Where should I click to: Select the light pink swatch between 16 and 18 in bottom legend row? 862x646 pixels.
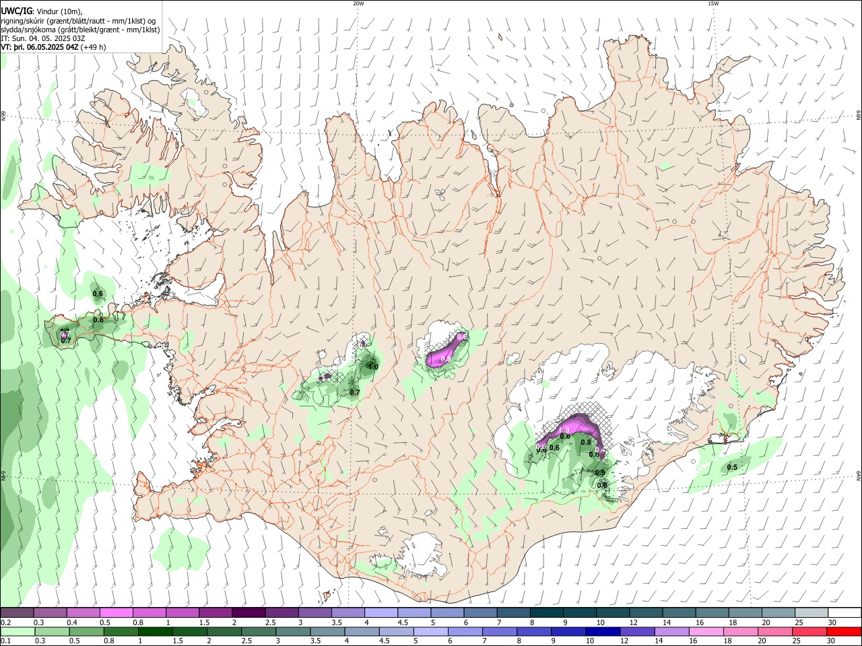[x=705, y=631]
